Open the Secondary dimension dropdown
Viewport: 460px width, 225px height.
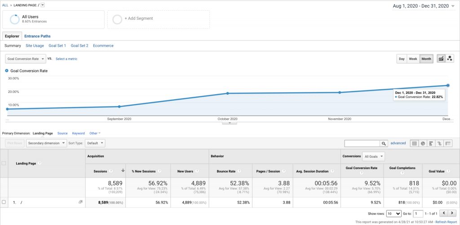46,143
